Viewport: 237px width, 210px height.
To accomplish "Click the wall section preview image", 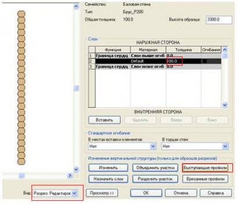I will point(21,88).
